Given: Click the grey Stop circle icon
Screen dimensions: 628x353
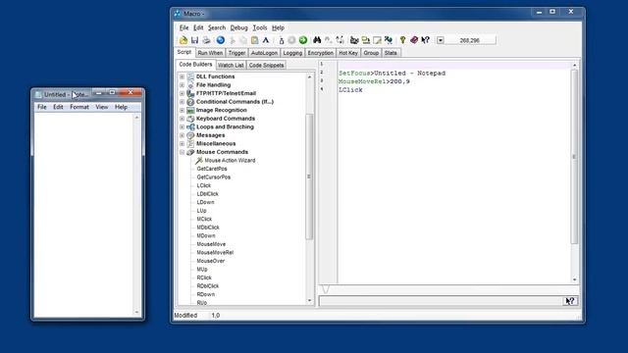Looking at the screenshot, I should (291, 40).
